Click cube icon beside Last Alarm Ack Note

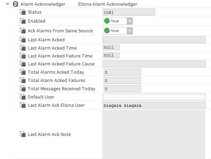tap(23, 134)
